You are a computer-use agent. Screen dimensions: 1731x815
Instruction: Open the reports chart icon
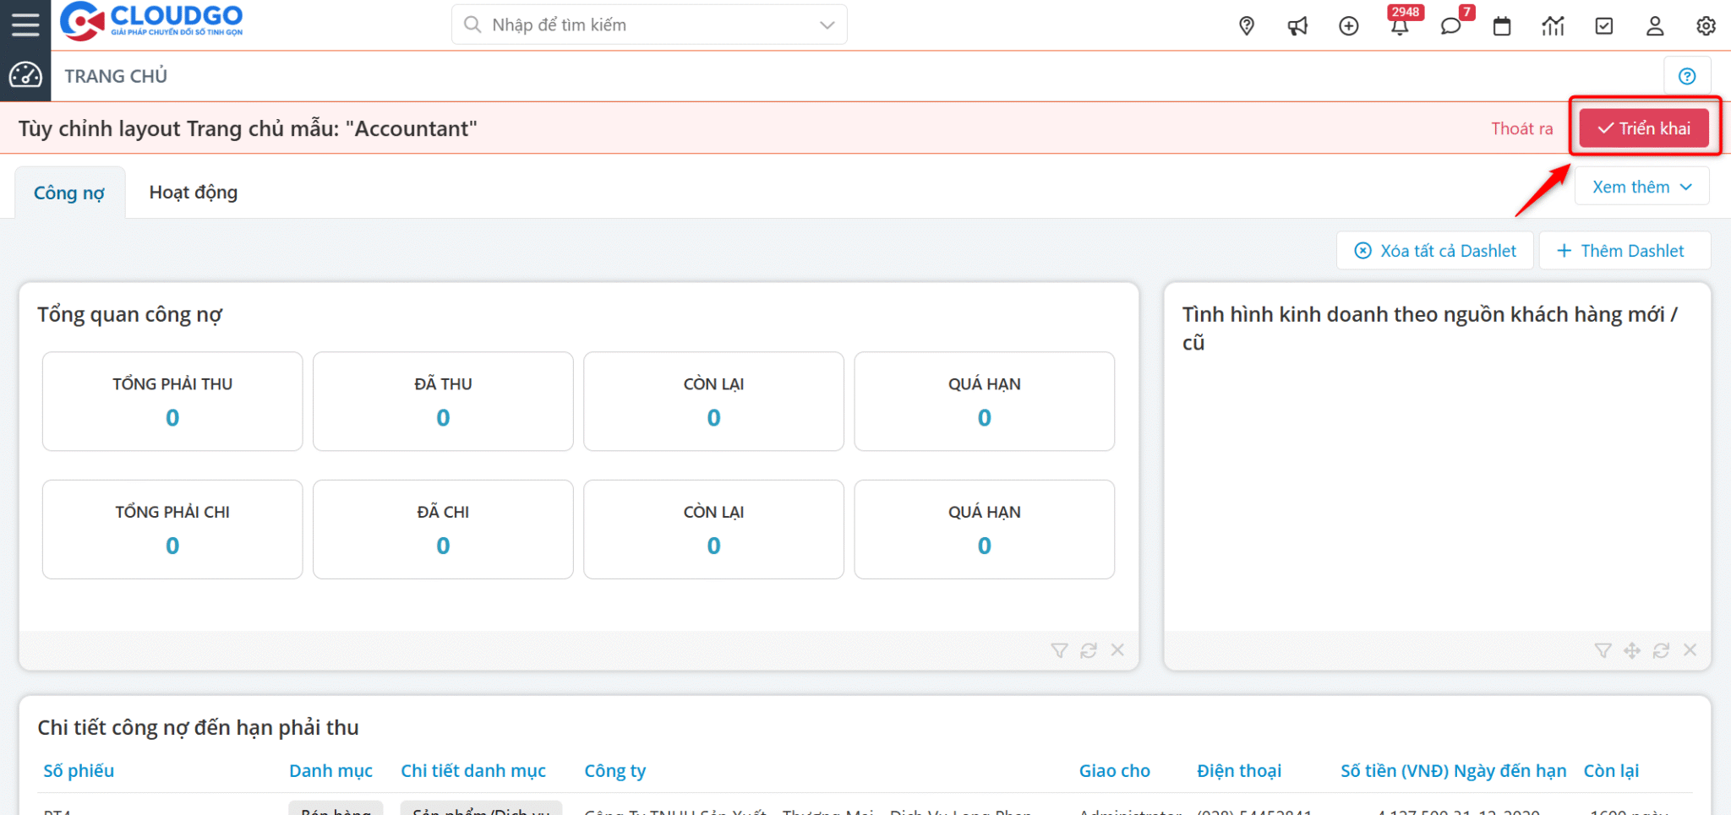(1553, 26)
